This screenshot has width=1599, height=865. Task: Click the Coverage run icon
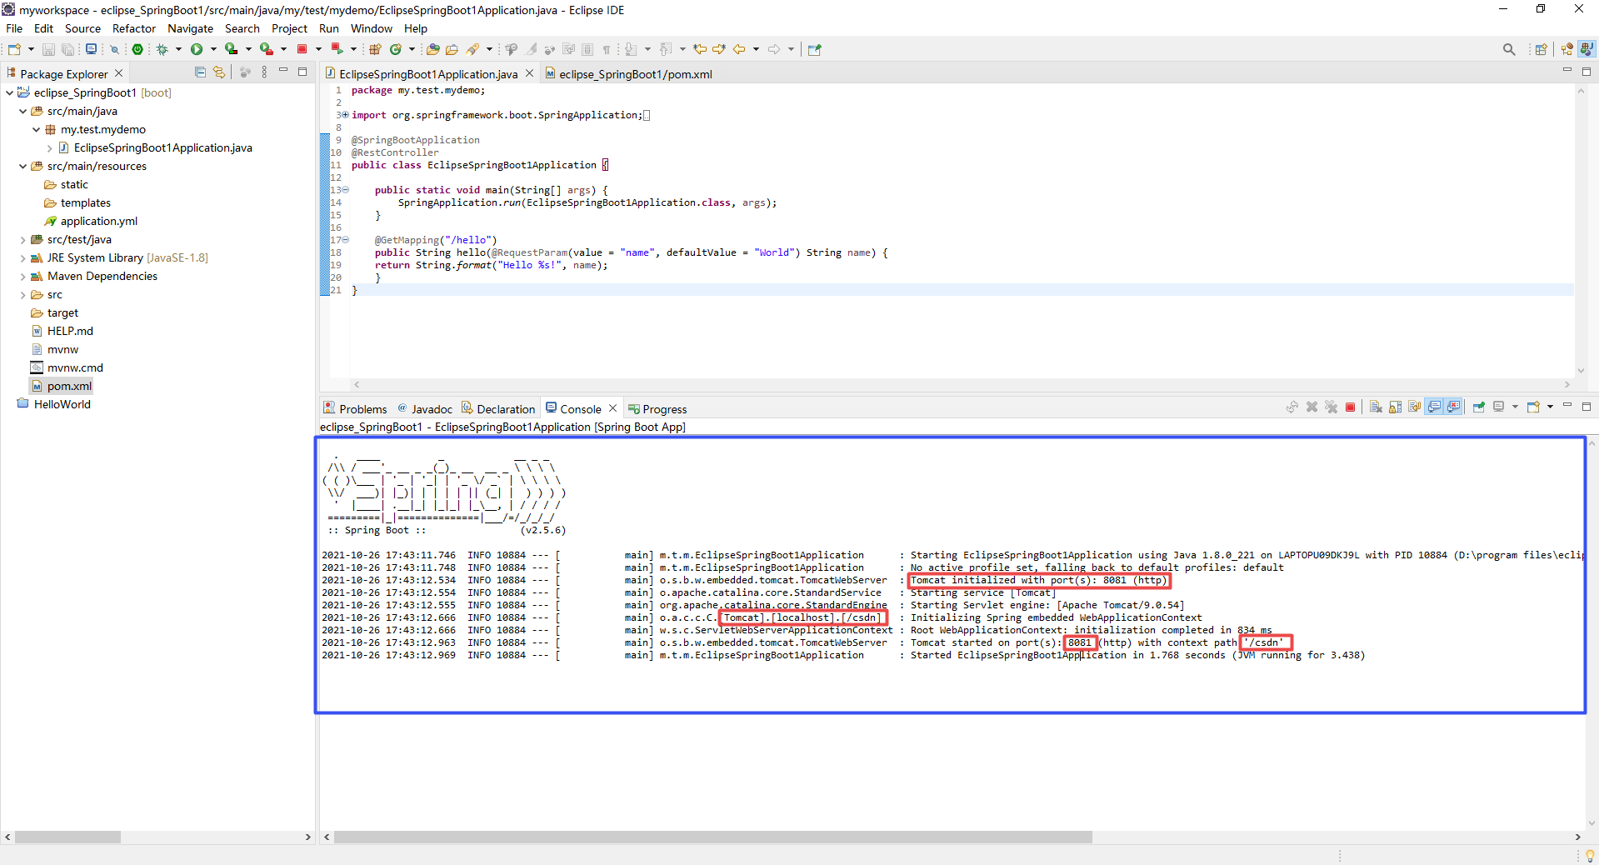coord(232,50)
